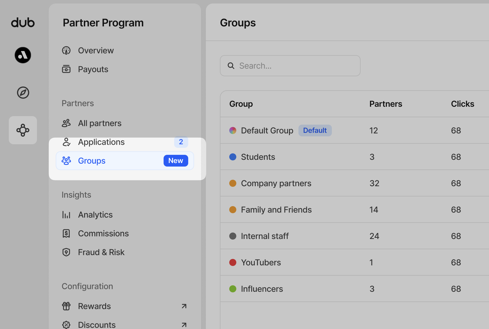489x329 pixels.
Task: Open the Internal staff group
Action: point(355,236)
